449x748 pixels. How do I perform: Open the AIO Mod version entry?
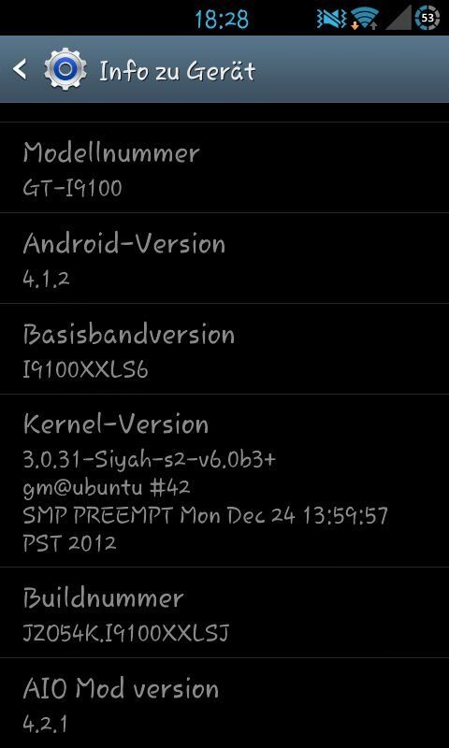tap(224, 703)
